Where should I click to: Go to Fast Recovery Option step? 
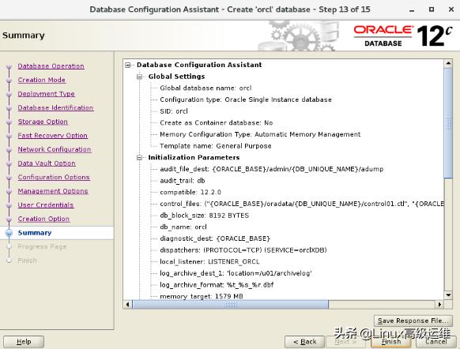(x=52, y=135)
